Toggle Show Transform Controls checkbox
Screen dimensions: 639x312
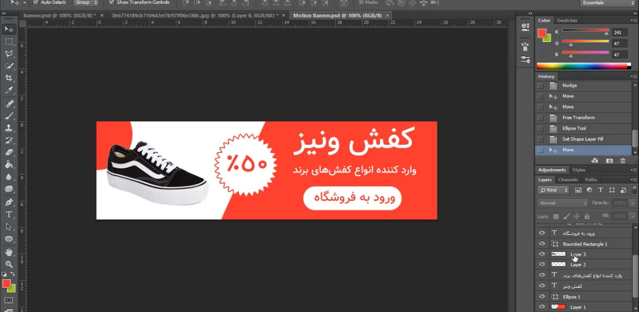click(111, 2)
